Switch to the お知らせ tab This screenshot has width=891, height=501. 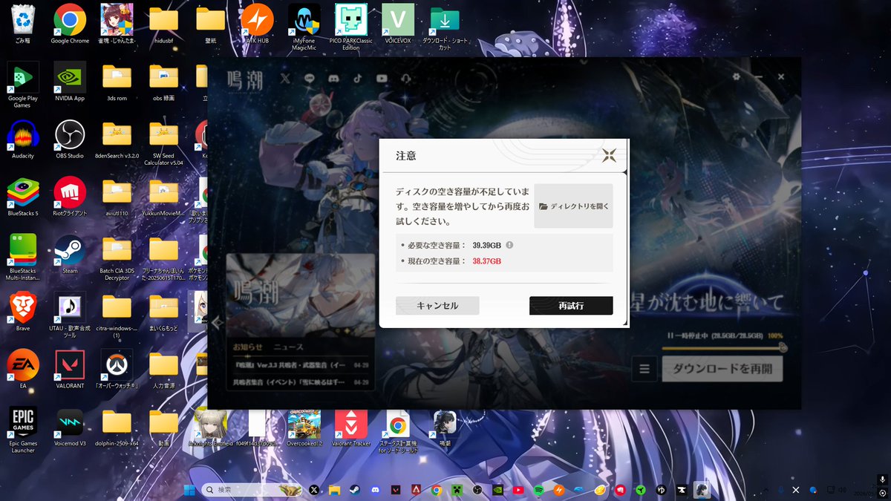pos(247,347)
